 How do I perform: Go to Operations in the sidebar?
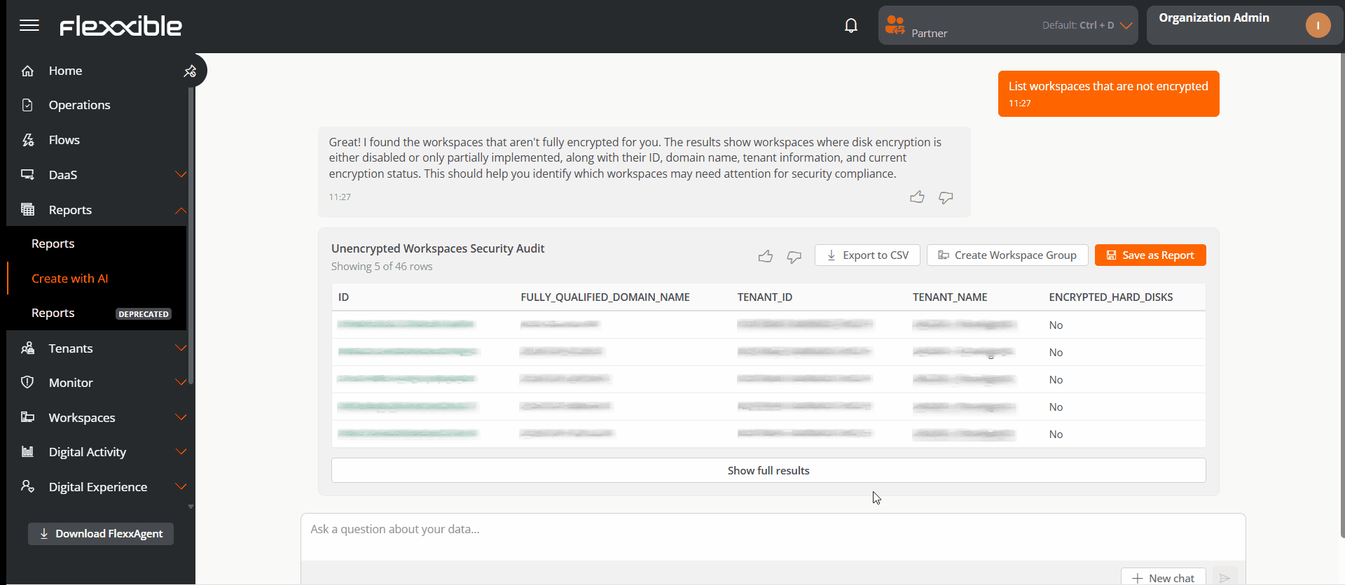click(x=79, y=105)
